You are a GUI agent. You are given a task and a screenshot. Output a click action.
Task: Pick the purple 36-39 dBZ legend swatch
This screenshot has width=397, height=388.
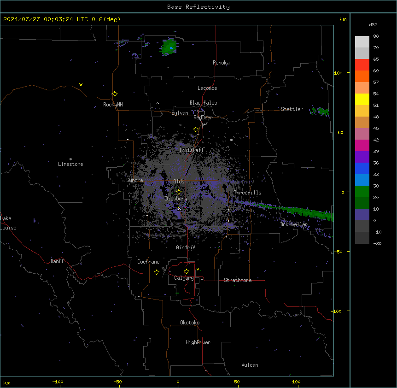click(x=362, y=157)
